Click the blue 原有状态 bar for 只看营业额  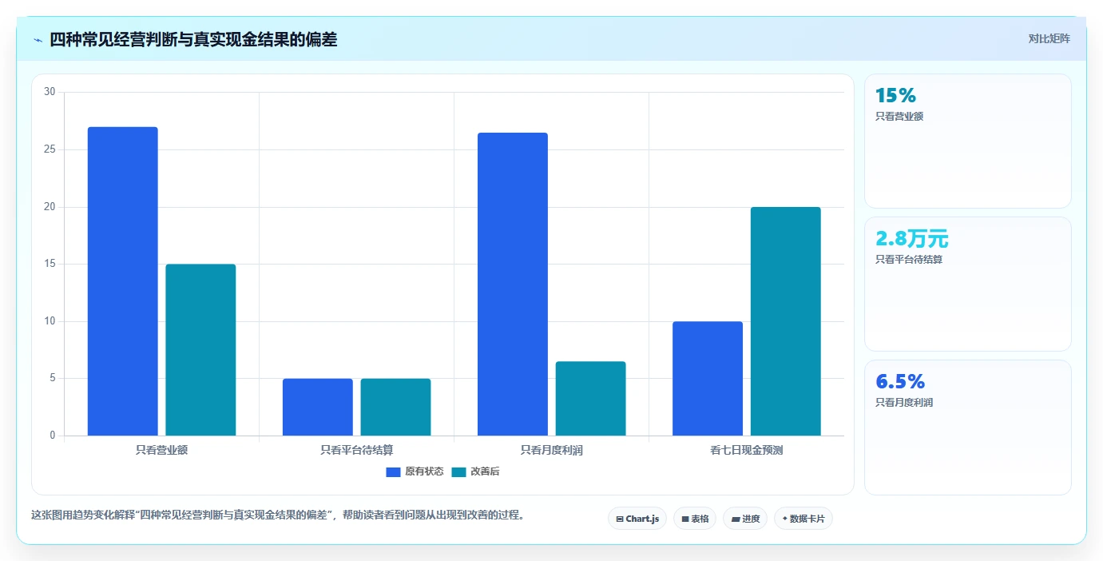pyautogui.click(x=123, y=281)
